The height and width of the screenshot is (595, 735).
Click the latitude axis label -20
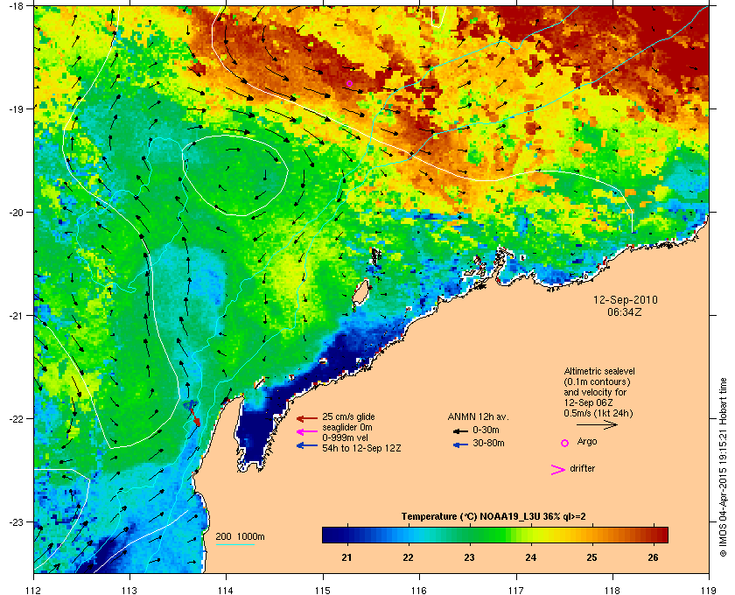[17, 213]
